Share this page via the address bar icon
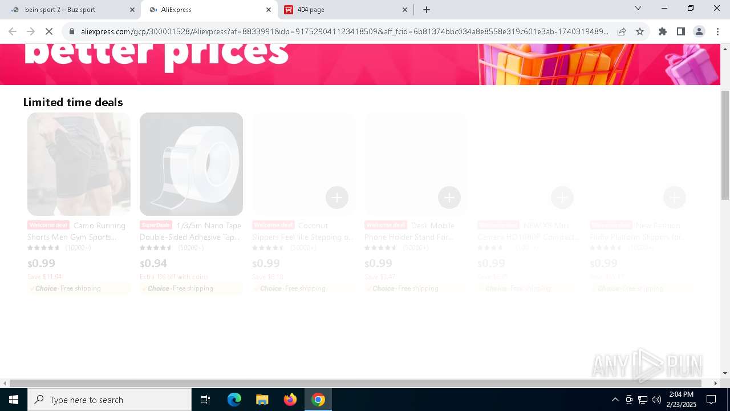The width and height of the screenshot is (730, 411). point(622,31)
